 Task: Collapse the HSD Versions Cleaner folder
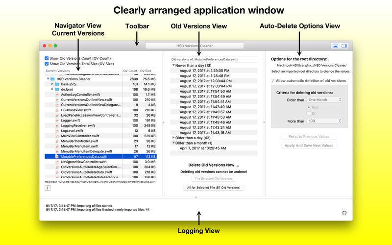coord(48,79)
